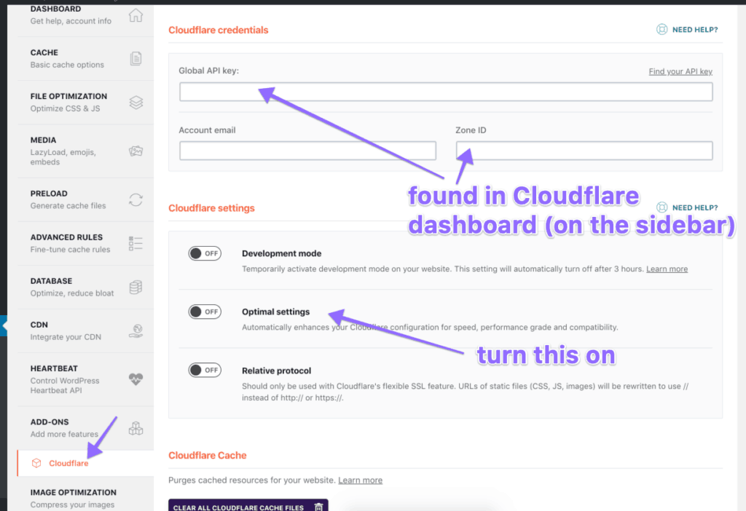Click the Cloudflare Cache heading
The width and height of the screenshot is (746, 511).
[x=208, y=456]
